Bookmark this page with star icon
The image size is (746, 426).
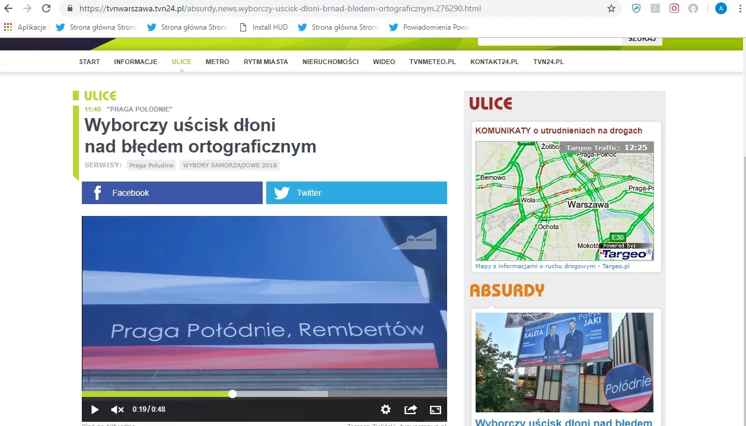pos(611,8)
